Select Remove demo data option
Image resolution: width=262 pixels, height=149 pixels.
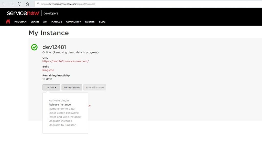click(62, 109)
